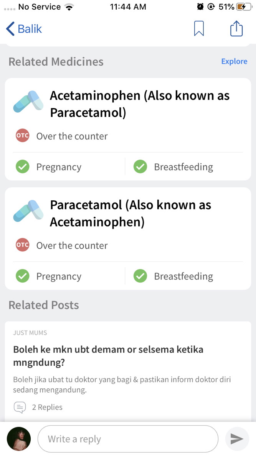Click the OTC badge on Acetaminophen card
Image resolution: width=256 pixels, height=456 pixels.
tap(22, 136)
